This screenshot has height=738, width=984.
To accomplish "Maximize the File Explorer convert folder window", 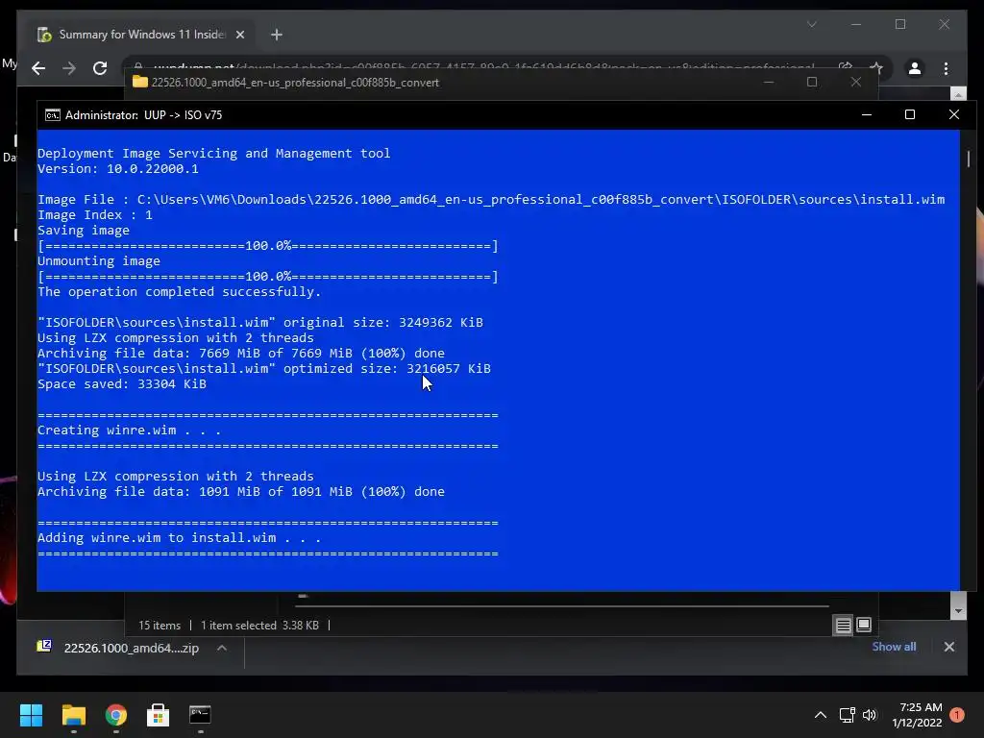I will 812,83.
